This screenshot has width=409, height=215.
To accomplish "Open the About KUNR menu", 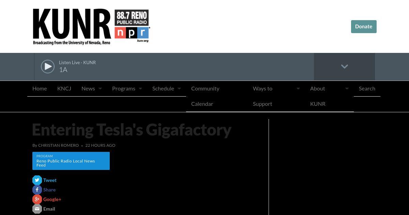I will (x=318, y=96).
